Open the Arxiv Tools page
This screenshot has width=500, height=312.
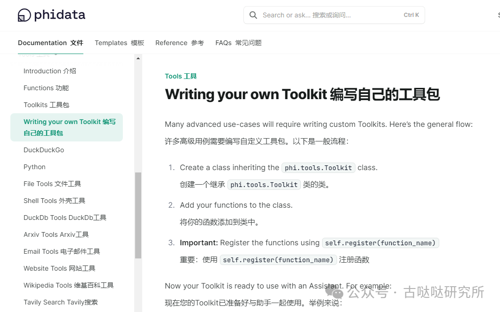[56, 234]
